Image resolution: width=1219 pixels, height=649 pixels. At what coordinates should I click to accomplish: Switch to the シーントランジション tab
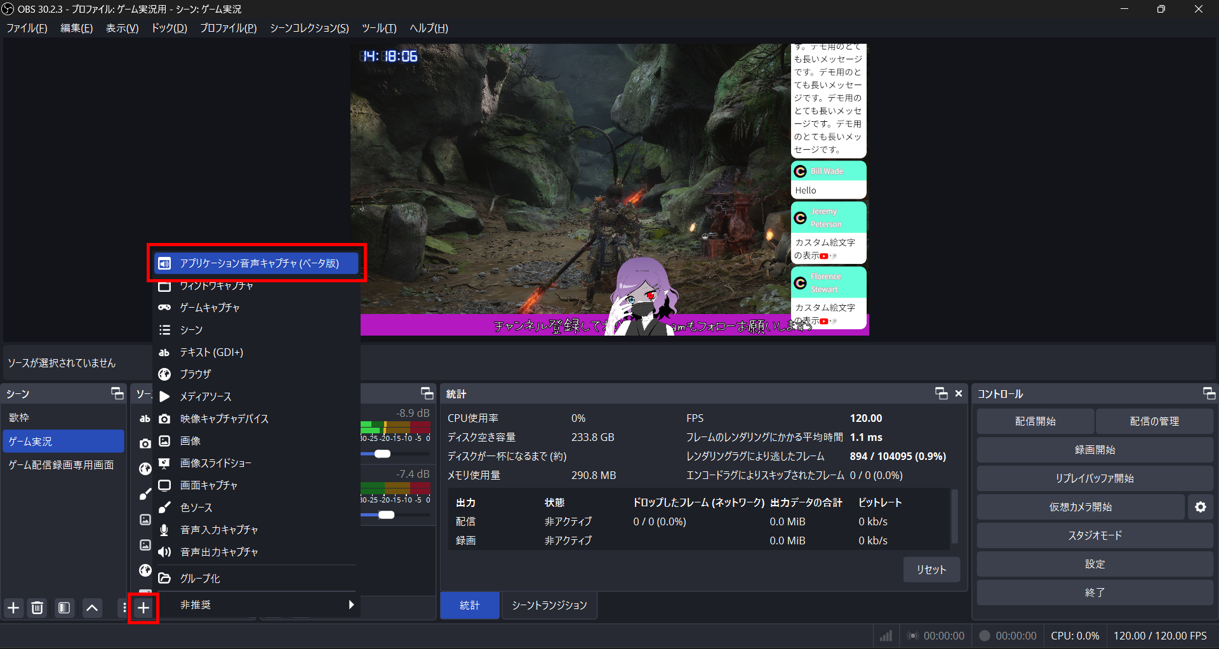pyautogui.click(x=549, y=605)
